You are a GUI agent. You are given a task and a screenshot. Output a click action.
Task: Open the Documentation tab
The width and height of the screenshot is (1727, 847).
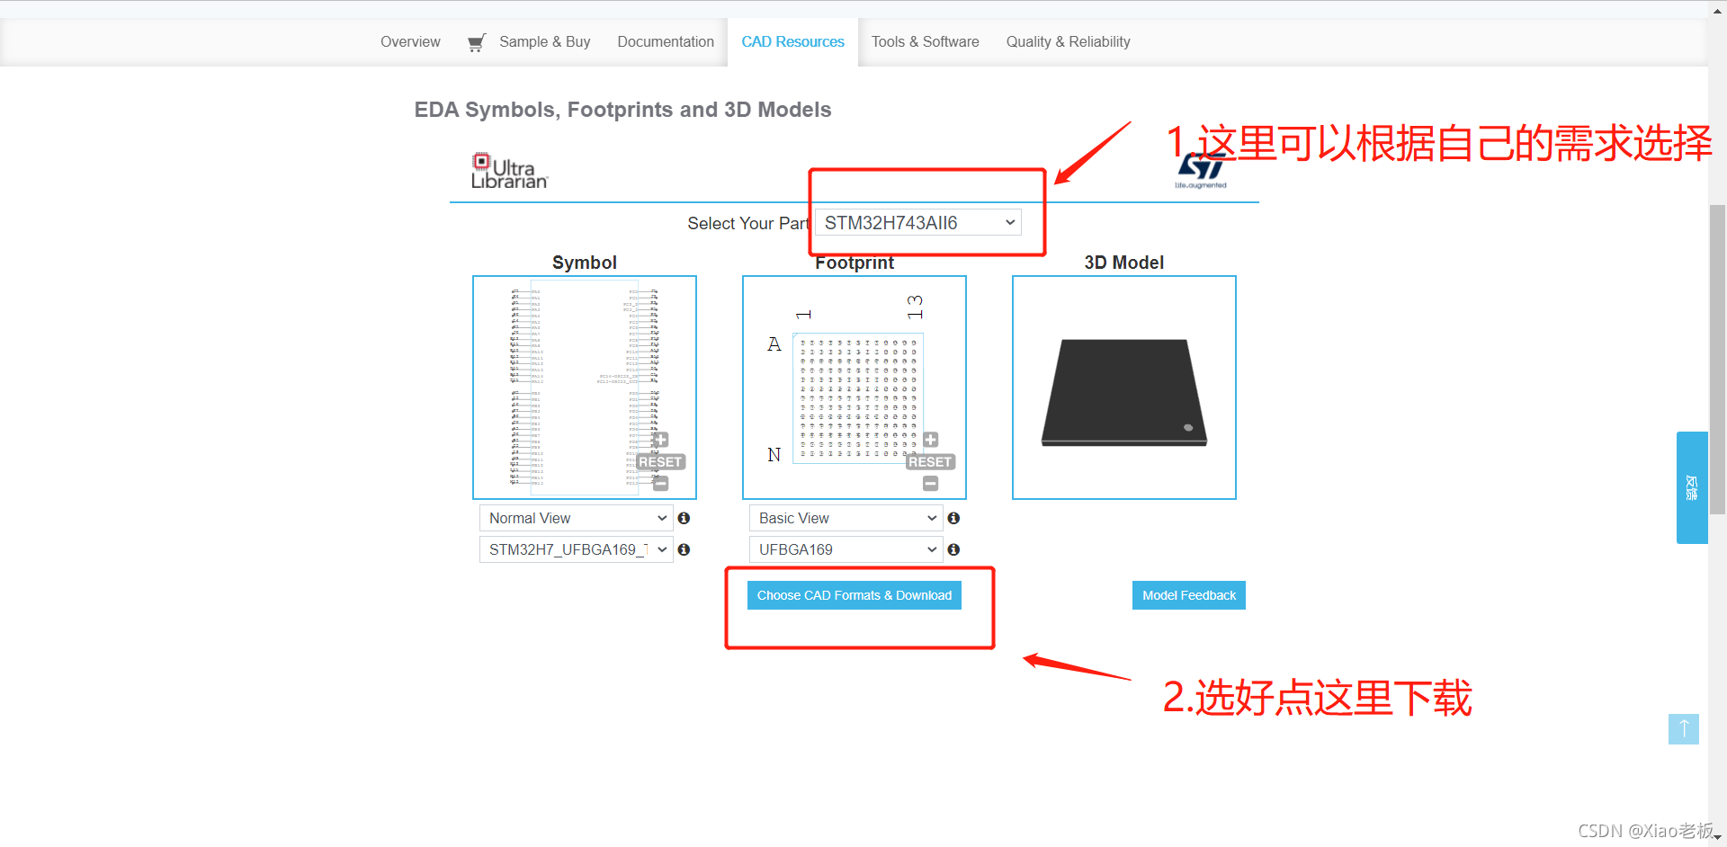point(666,42)
